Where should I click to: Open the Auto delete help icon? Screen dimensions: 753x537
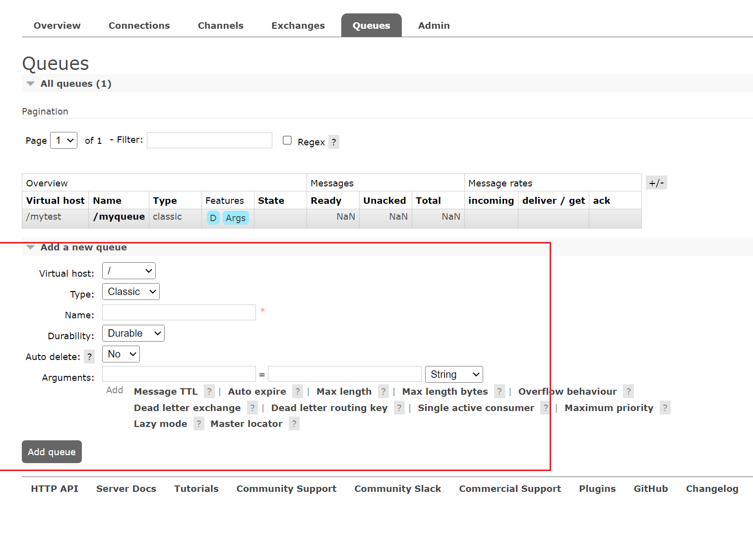pos(89,357)
